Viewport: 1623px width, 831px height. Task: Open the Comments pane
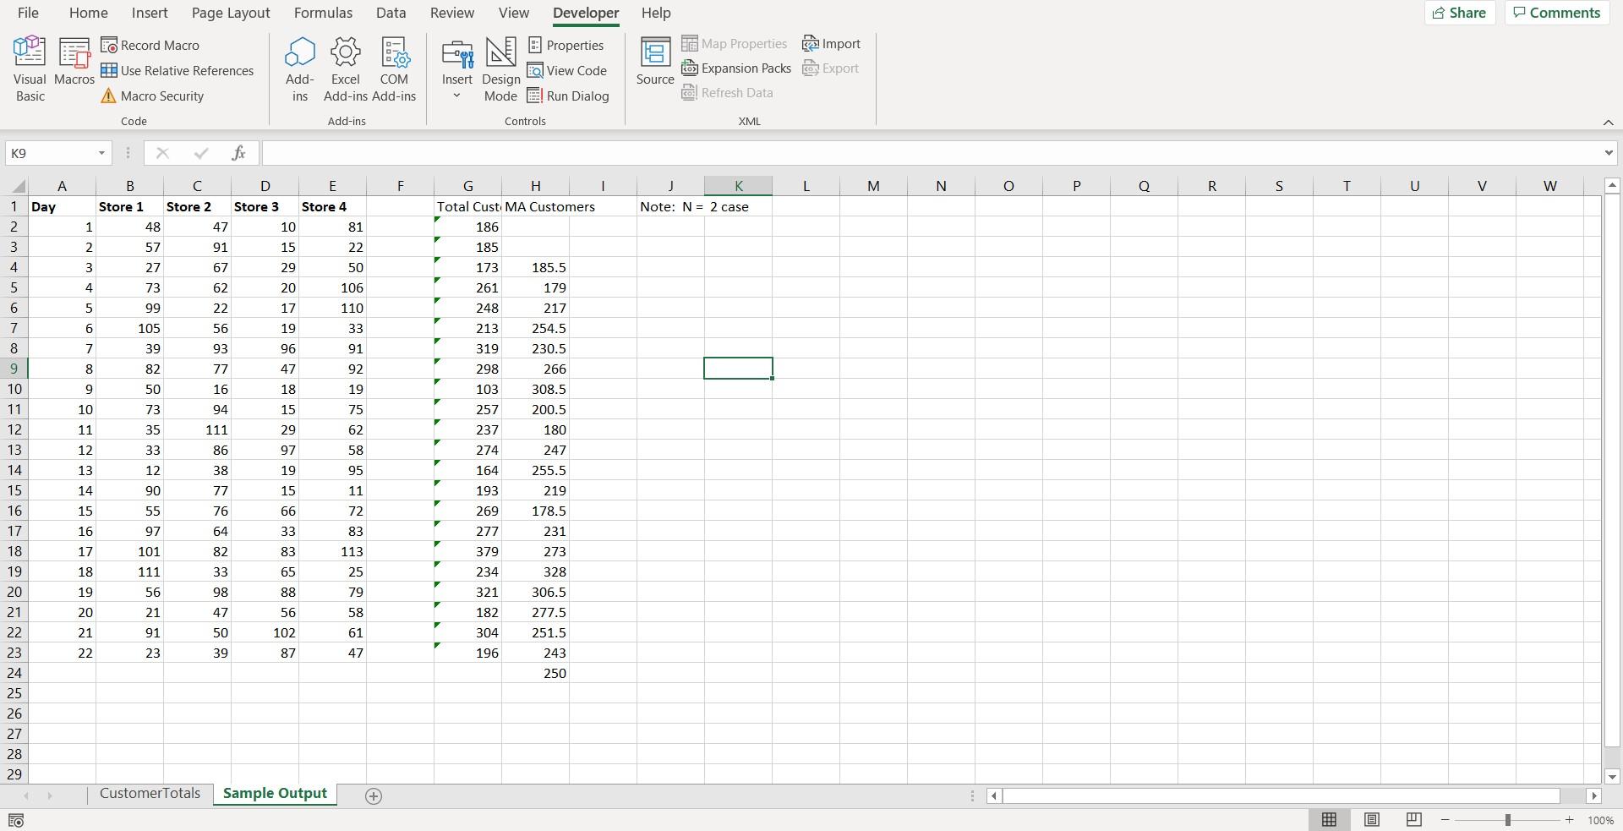pos(1557,13)
